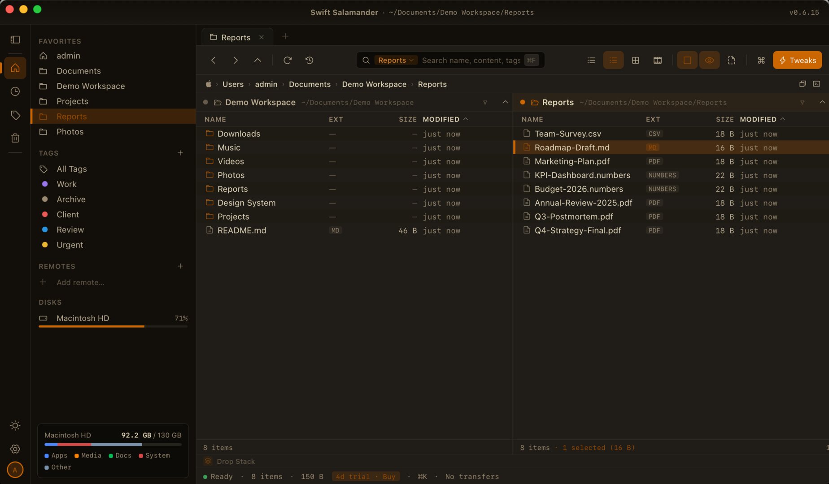The image size is (829, 484).
Task: Click the Tweaks button
Action: (797, 60)
